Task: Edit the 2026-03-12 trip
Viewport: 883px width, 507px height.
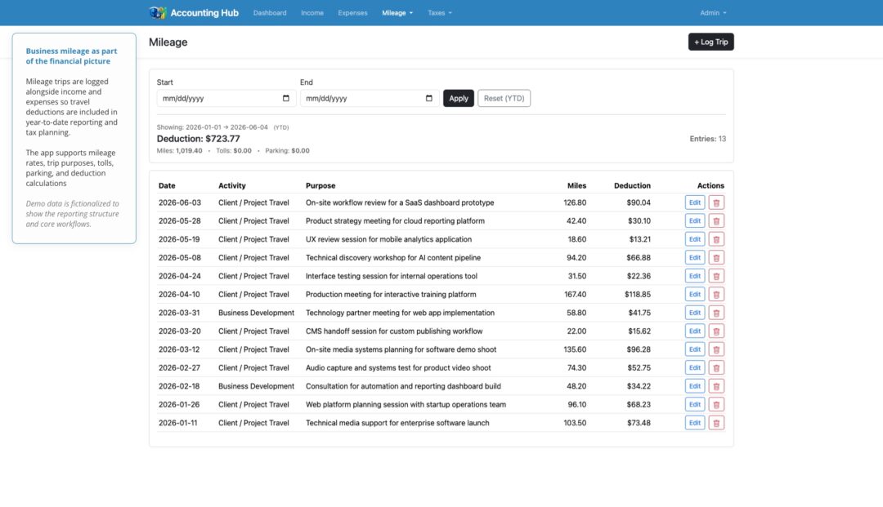Action: click(695, 349)
